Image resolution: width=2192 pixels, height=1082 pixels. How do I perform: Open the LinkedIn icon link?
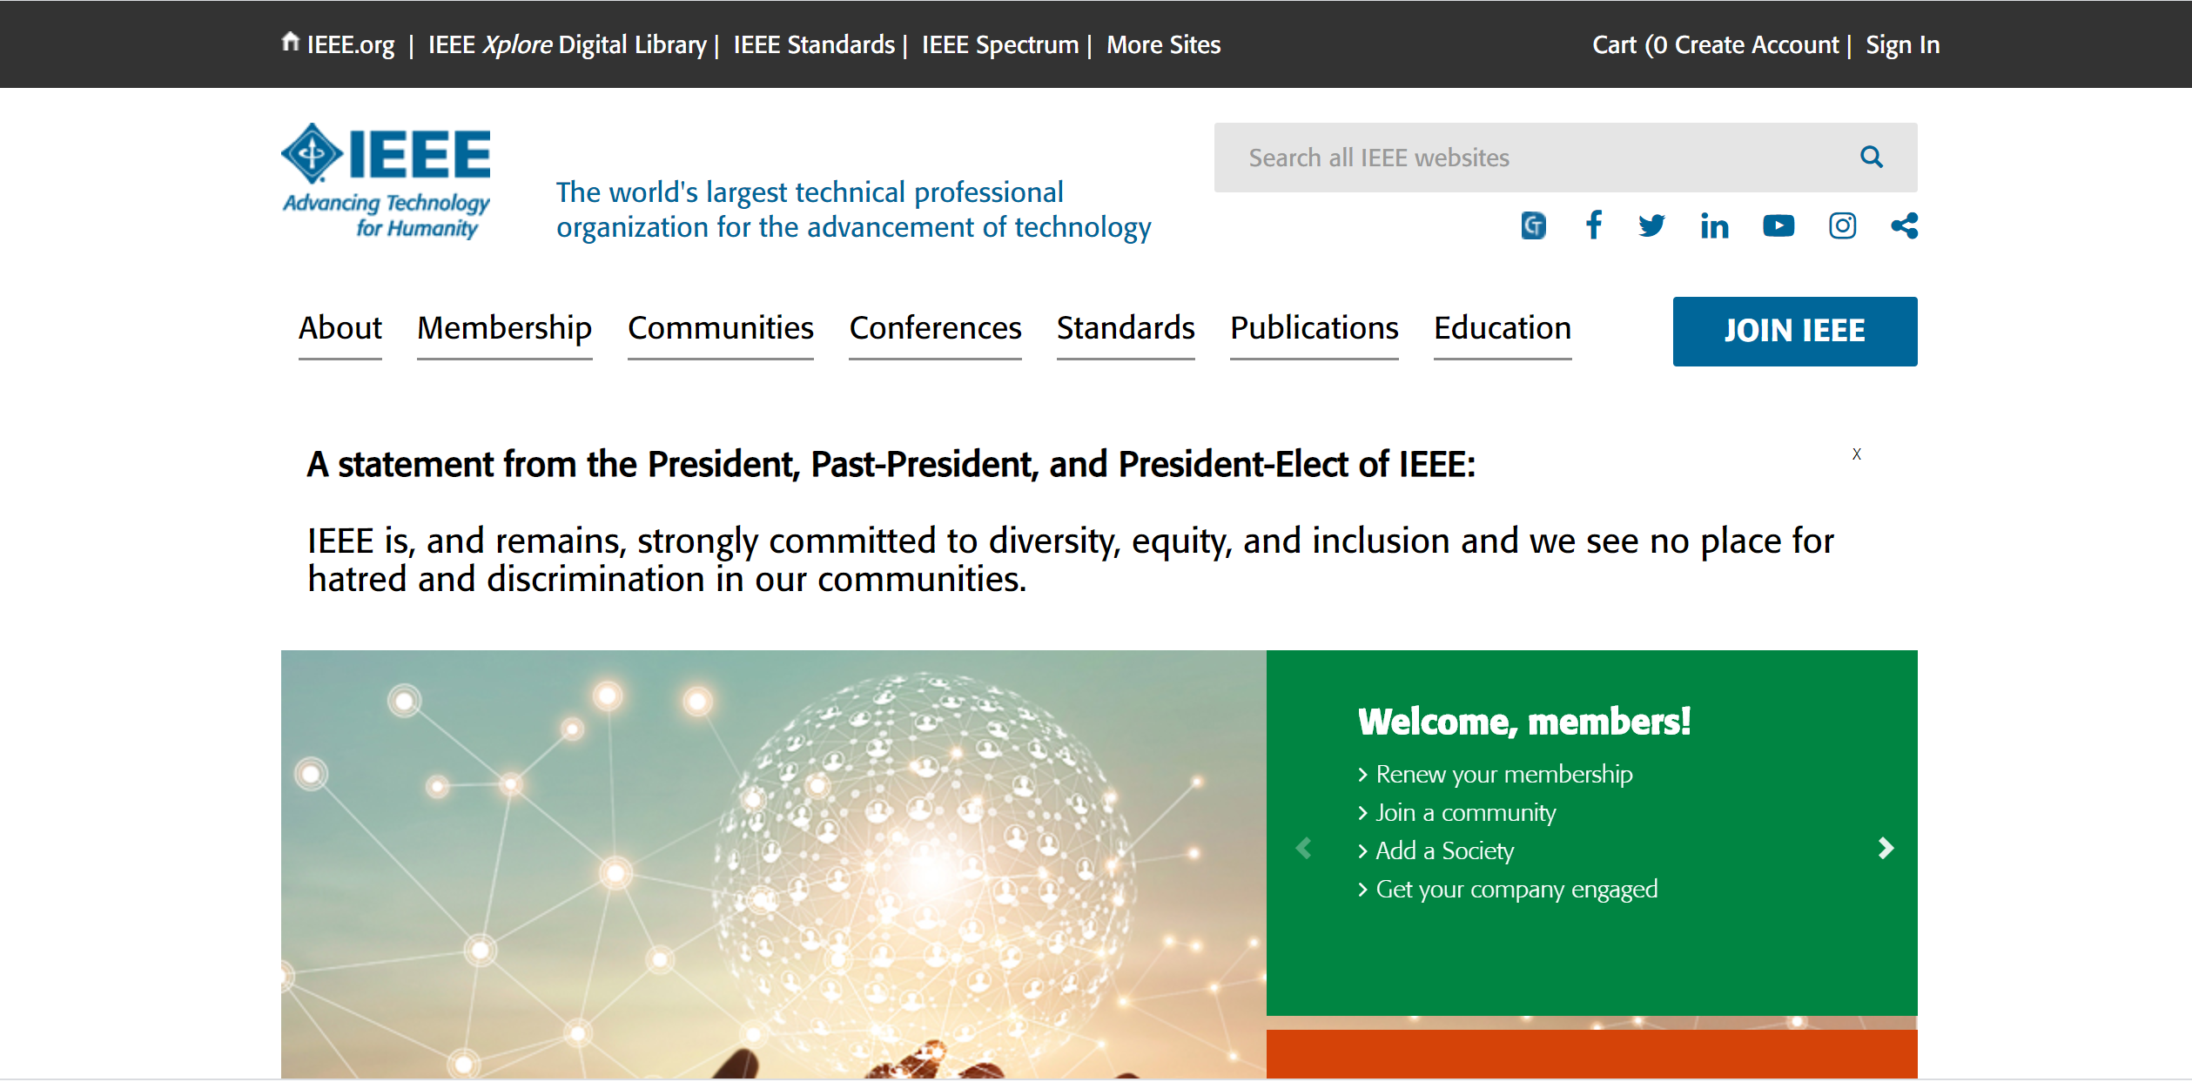click(x=1714, y=226)
